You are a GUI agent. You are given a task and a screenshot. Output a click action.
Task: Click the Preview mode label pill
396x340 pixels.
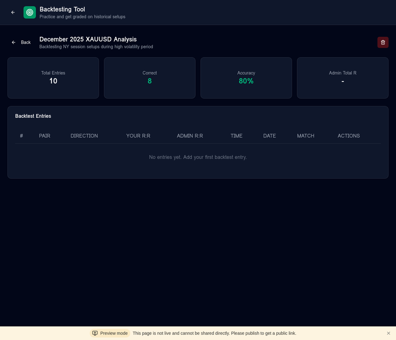click(110, 333)
